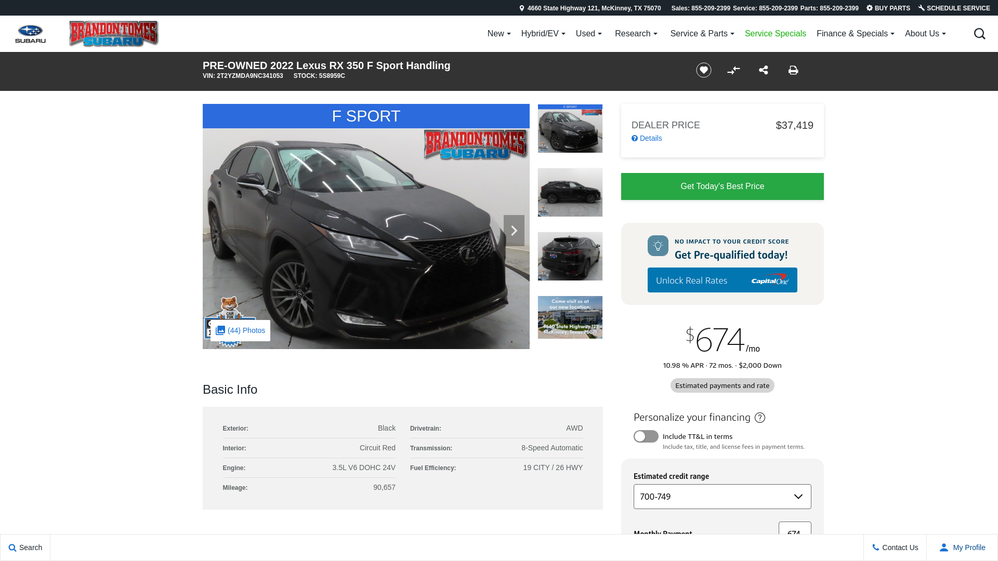Screen dimensions: 998x561
Task: Click the compare vehicles arrows icon
Action: [733, 70]
